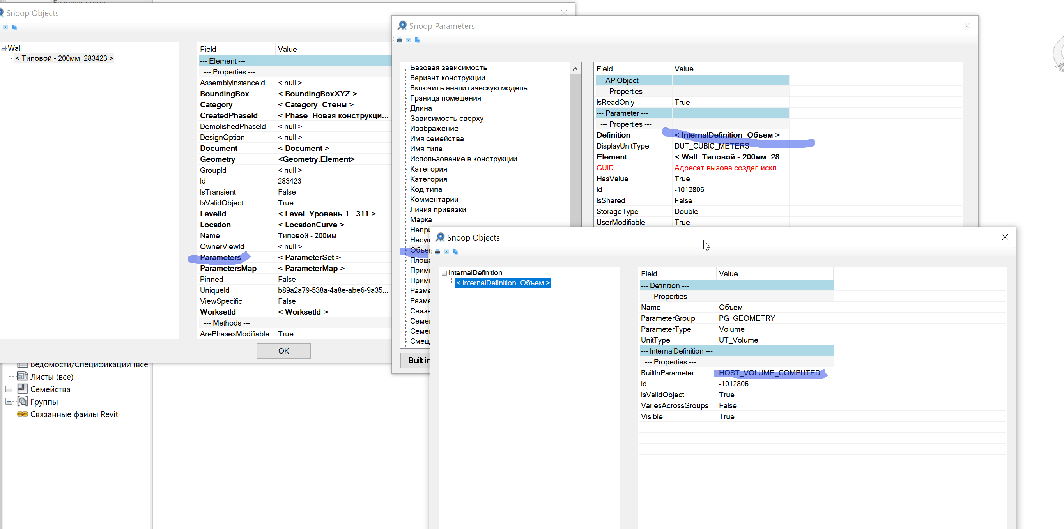This screenshot has height=529, width=1064.
Task: Click Print Preview eye icon in Snoop Parameters
Action: tap(409, 40)
